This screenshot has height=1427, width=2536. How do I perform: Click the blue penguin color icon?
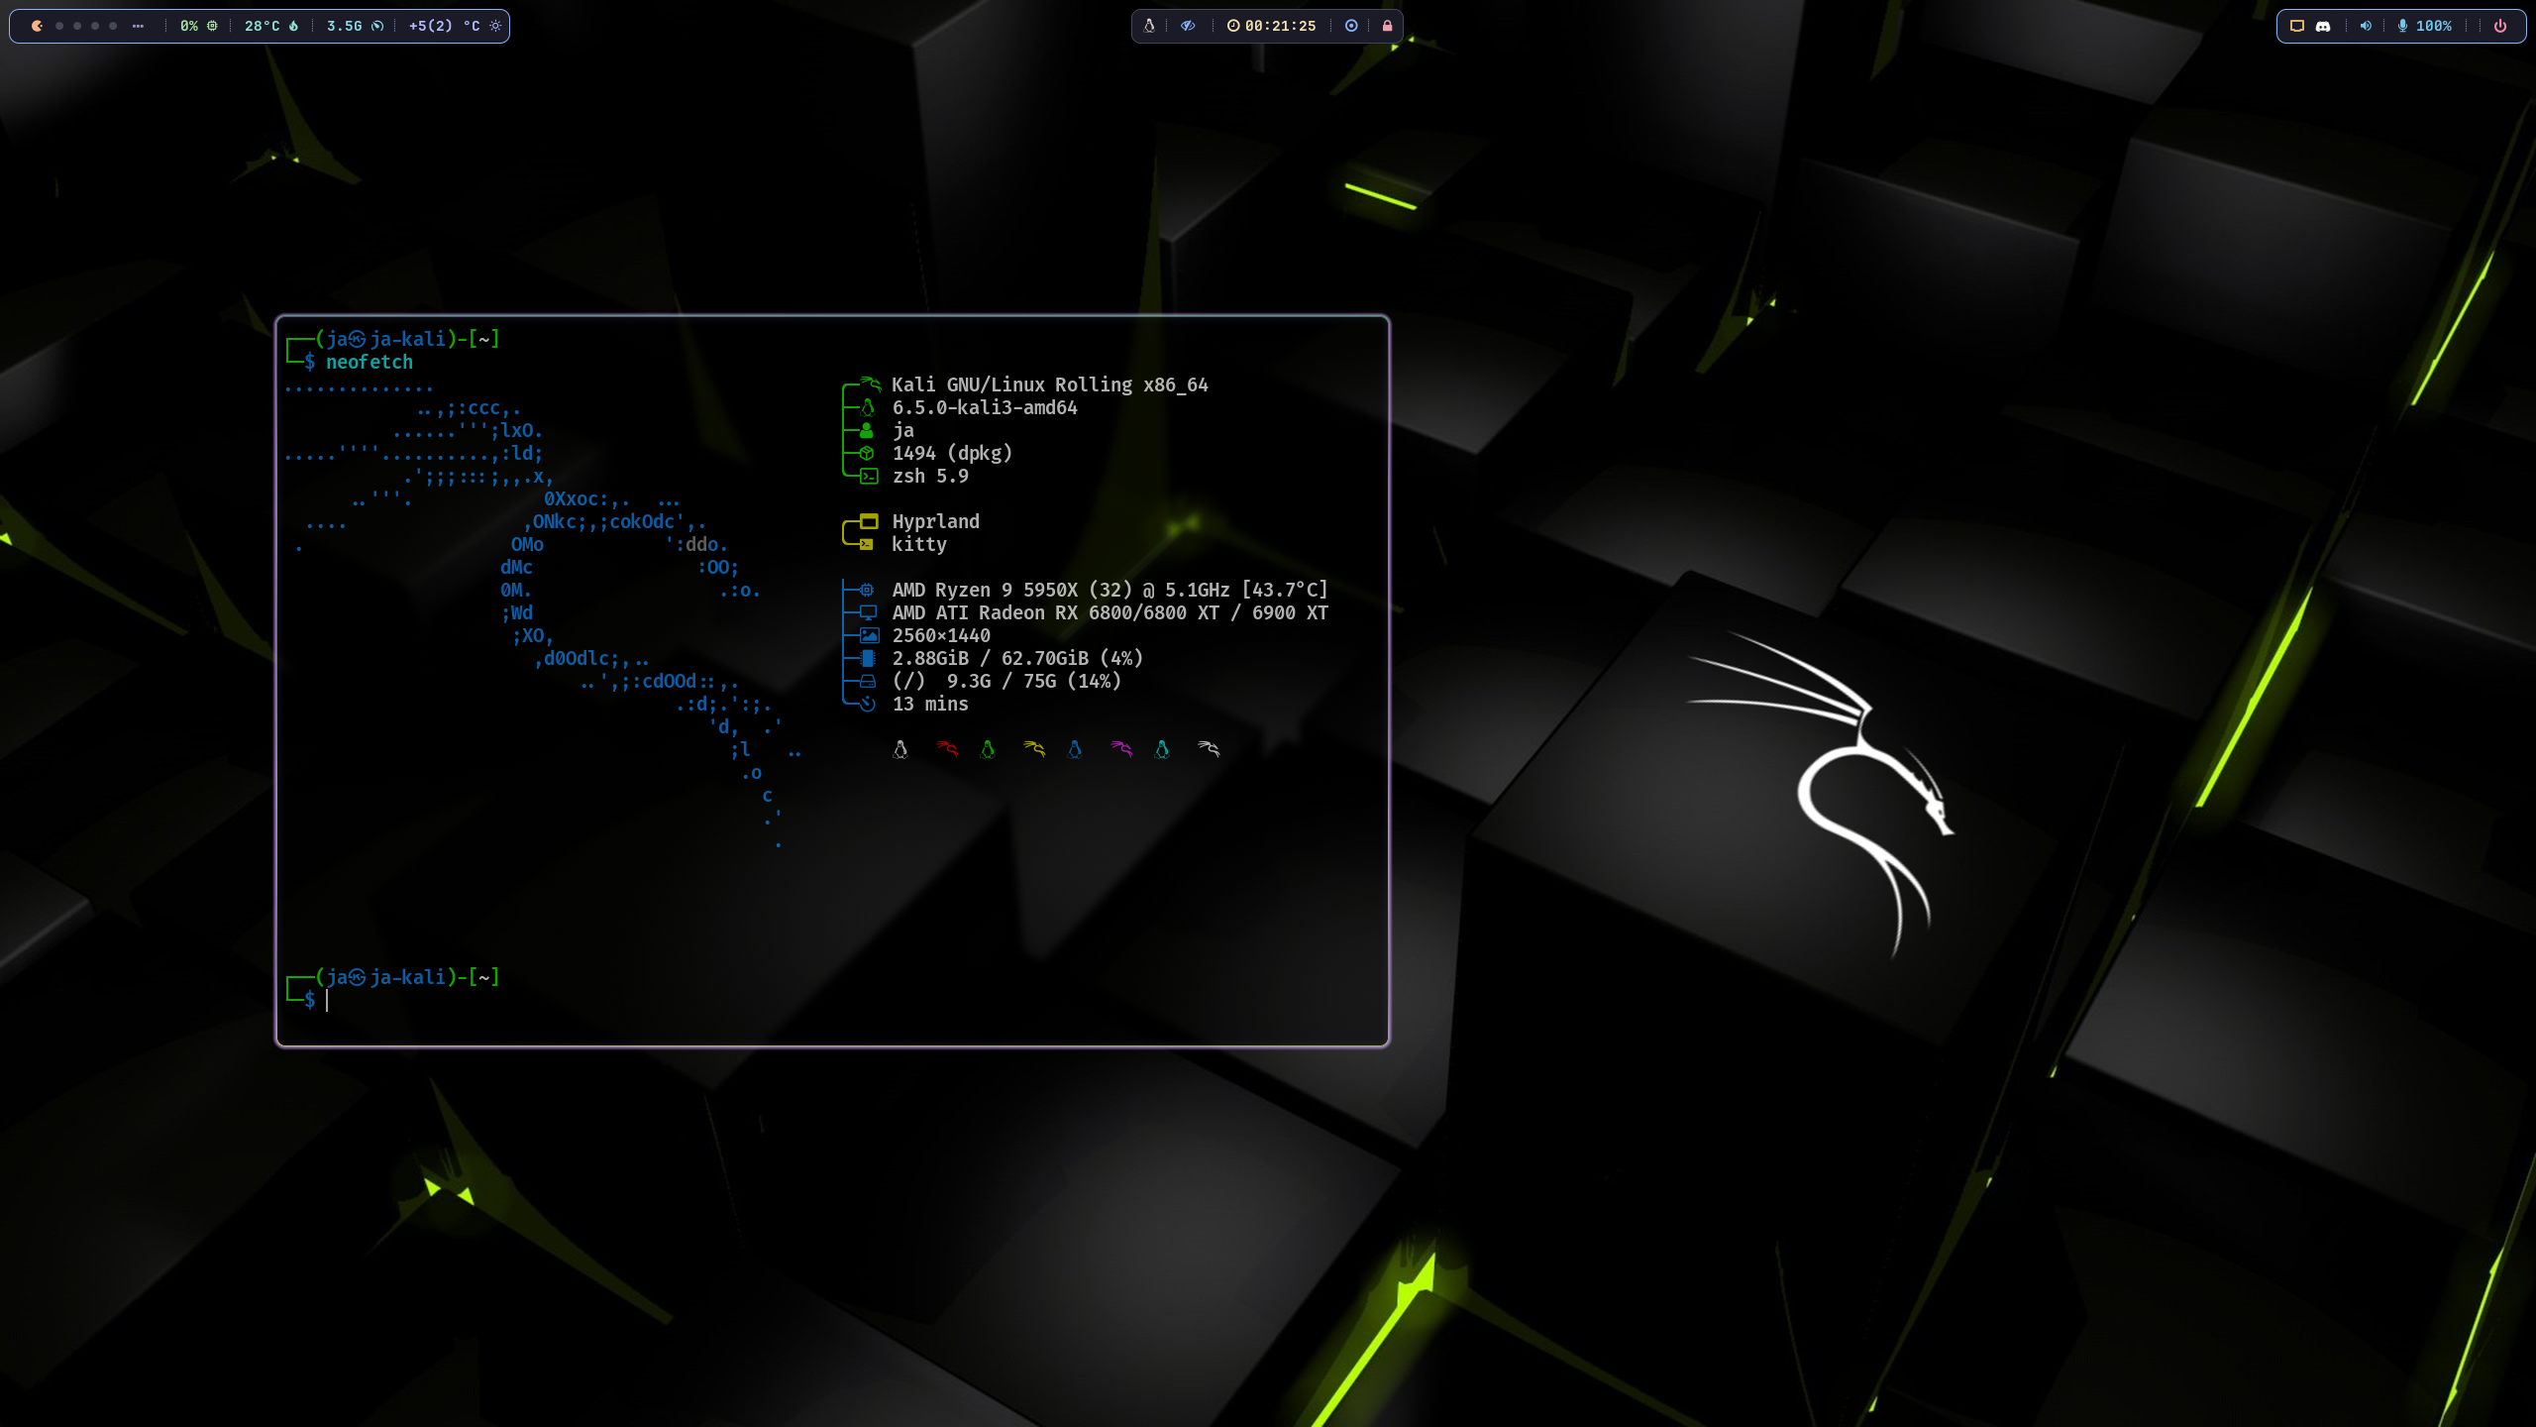[1075, 749]
